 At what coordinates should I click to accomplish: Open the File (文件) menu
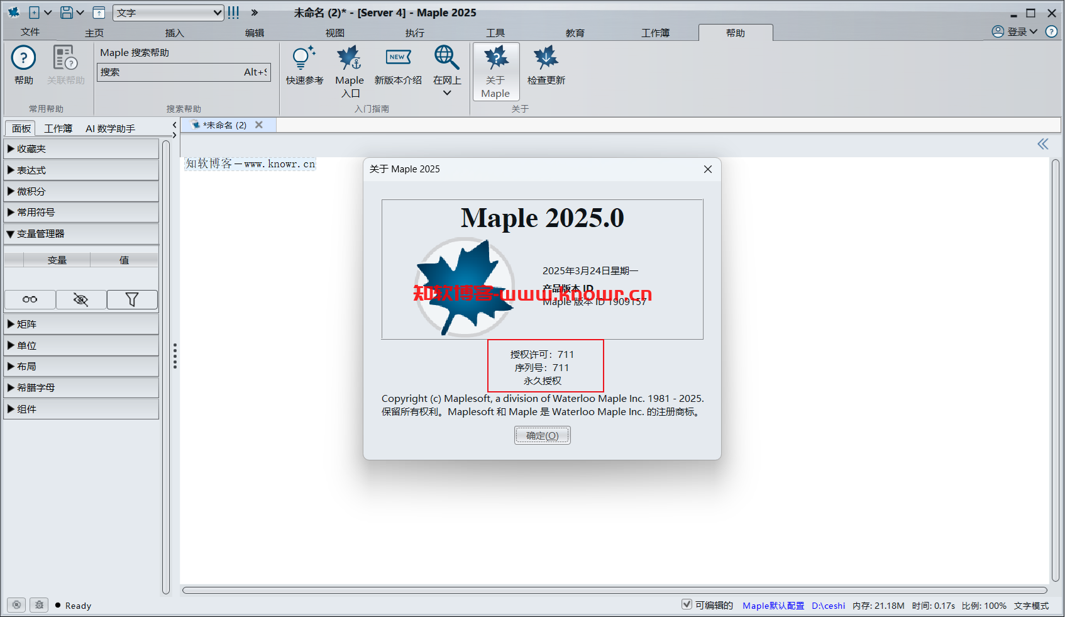point(30,32)
